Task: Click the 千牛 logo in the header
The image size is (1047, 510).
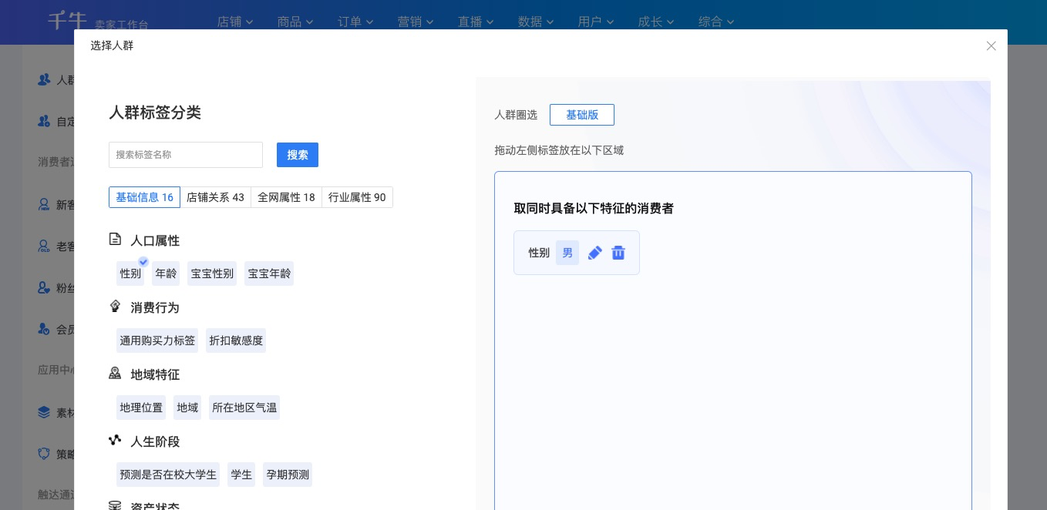Action: point(67,20)
